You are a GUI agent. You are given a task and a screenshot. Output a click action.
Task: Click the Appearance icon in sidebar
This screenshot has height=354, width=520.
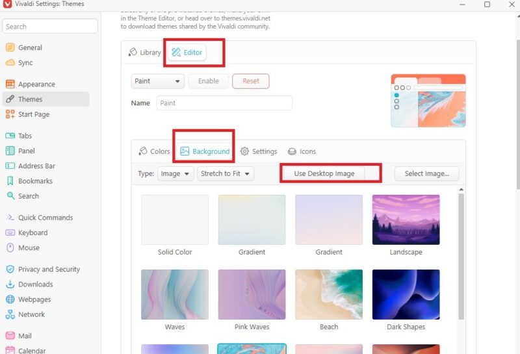(x=10, y=84)
